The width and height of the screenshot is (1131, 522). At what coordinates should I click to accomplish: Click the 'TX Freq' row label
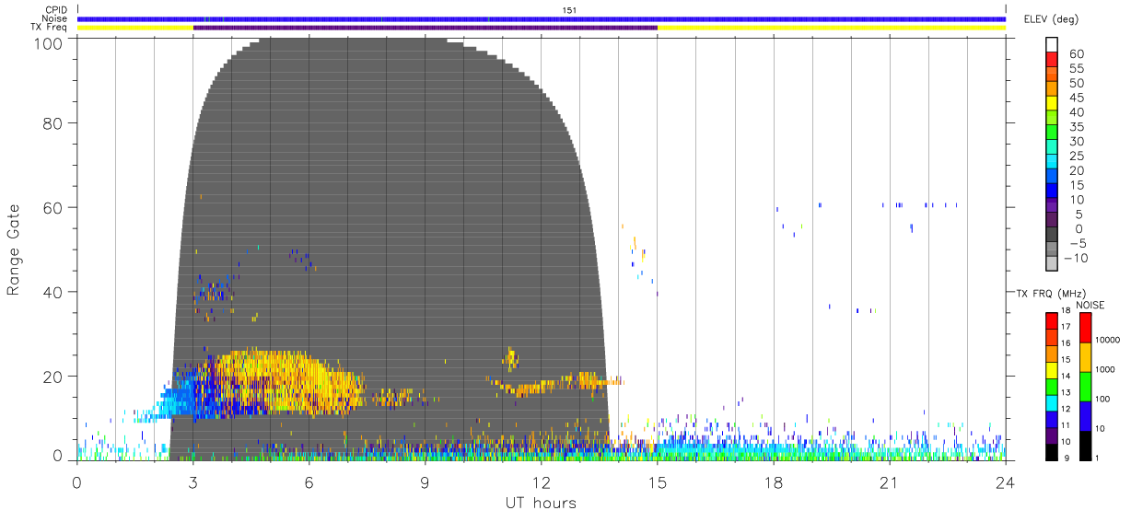[x=51, y=28]
